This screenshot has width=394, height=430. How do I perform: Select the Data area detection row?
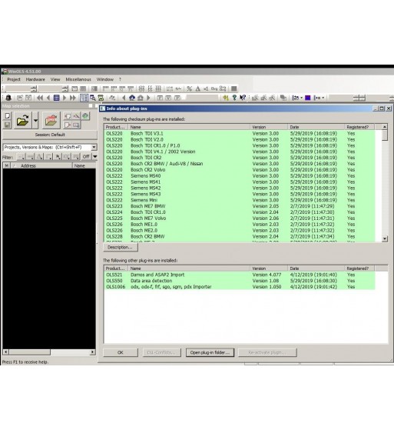240,281
